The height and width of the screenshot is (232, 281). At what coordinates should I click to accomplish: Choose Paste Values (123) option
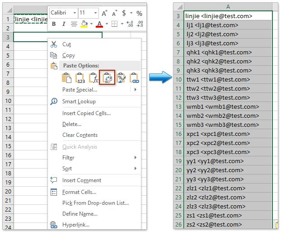[80, 78]
